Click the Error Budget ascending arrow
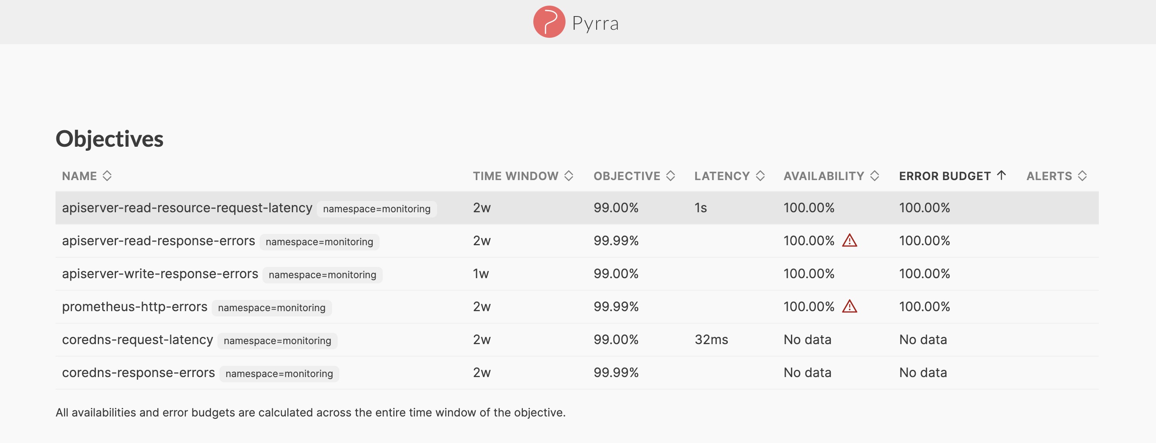1156x443 pixels. point(1001,175)
